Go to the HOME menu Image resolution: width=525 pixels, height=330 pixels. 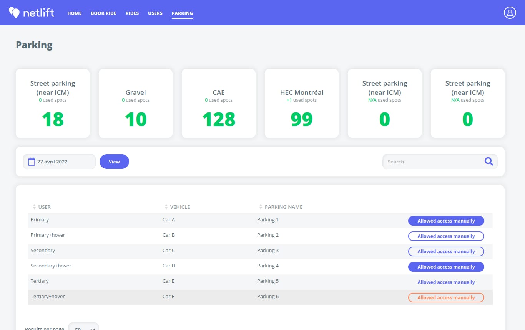[75, 13]
